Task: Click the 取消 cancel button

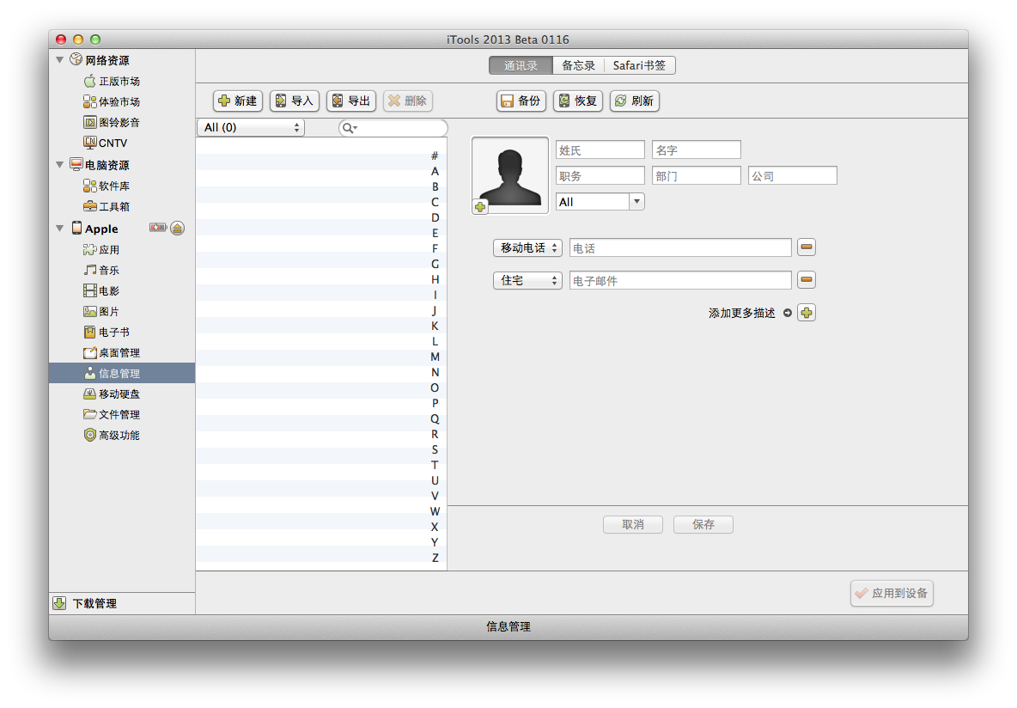Action: click(x=633, y=524)
